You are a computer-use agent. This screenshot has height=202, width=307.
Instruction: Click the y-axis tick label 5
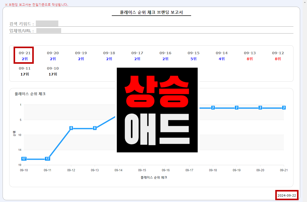click(20, 120)
